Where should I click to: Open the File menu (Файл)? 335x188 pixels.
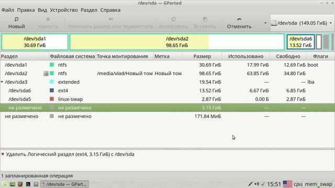8,10
